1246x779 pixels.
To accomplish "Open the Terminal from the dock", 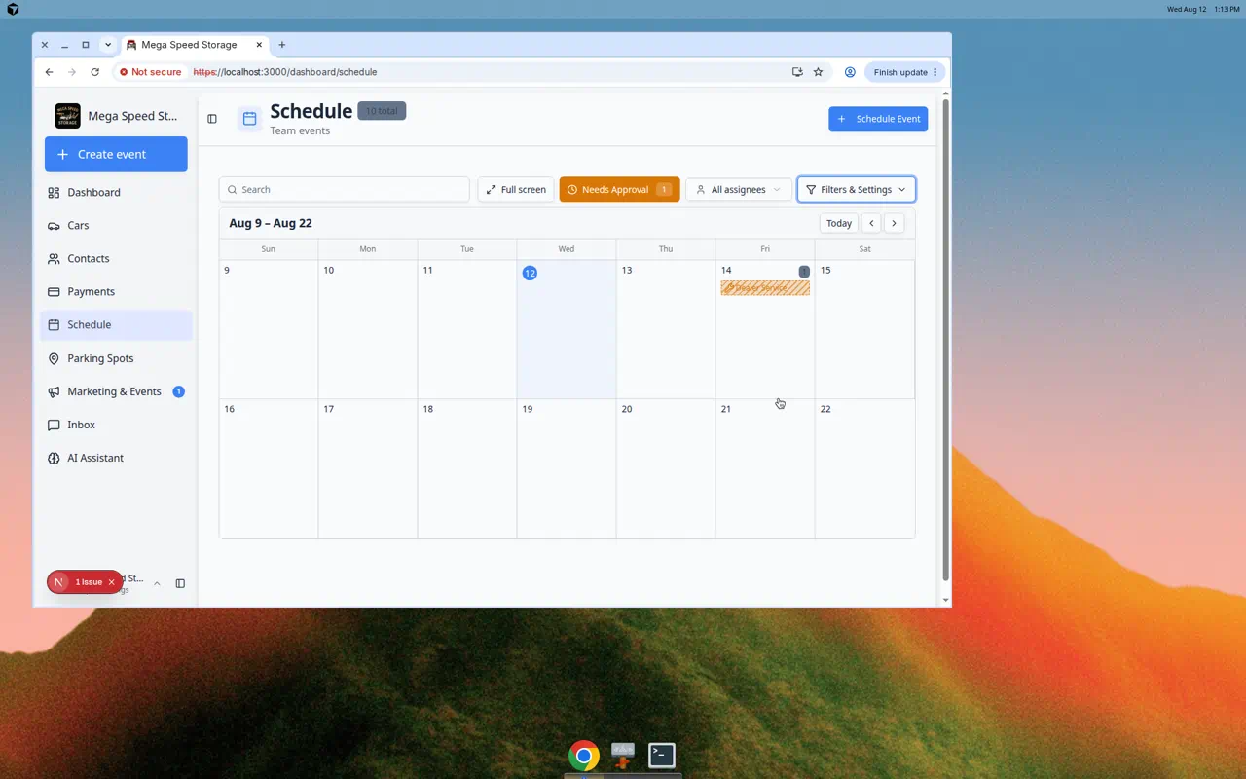I will point(662,756).
